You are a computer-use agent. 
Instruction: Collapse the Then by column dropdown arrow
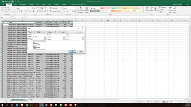[x=45, y=39]
